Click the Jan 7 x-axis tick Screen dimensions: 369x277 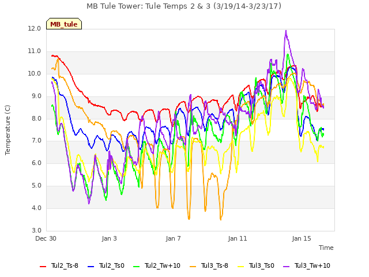174,238
